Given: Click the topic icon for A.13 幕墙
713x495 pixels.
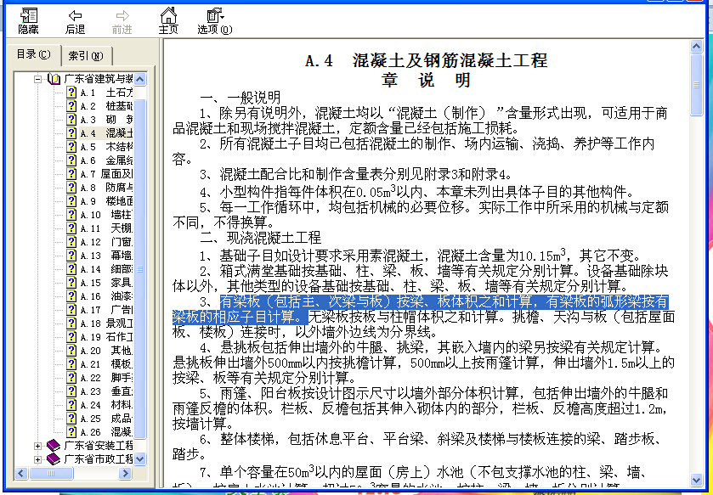Looking at the screenshot, I should pyautogui.click(x=71, y=256).
